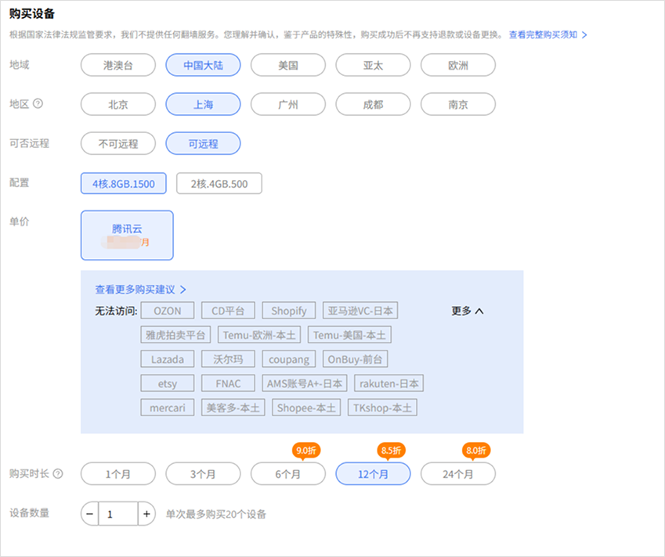The height and width of the screenshot is (557, 665).
Task: Click the device quantity input field
Action: tap(117, 514)
